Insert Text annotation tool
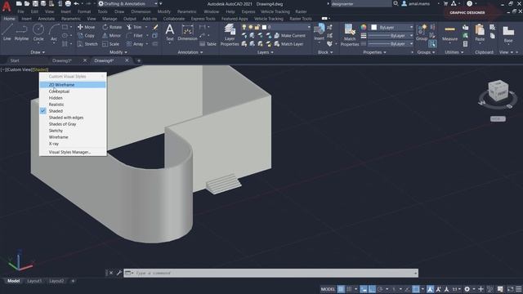Screen dimensions: 523x294 pos(170,33)
